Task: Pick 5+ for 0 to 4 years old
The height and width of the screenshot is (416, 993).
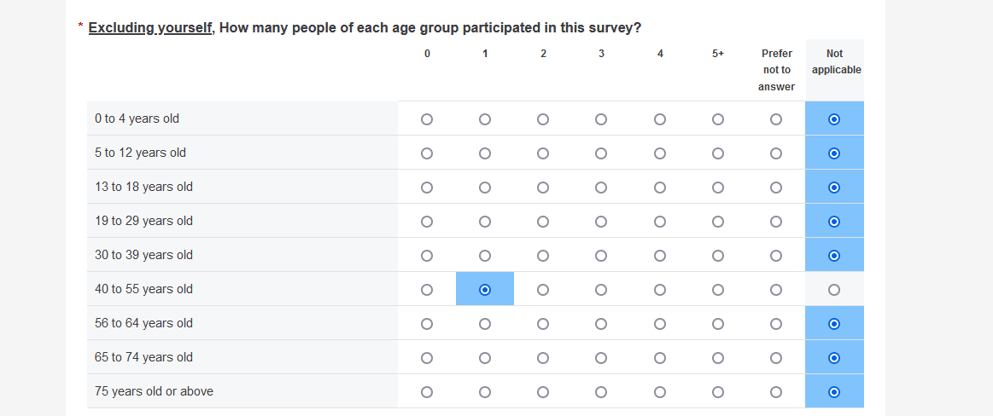Action: click(x=718, y=119)
